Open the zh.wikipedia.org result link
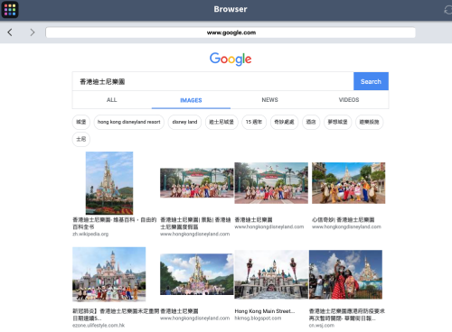This screenshot has height=332, width=452. tap(90, 234)
